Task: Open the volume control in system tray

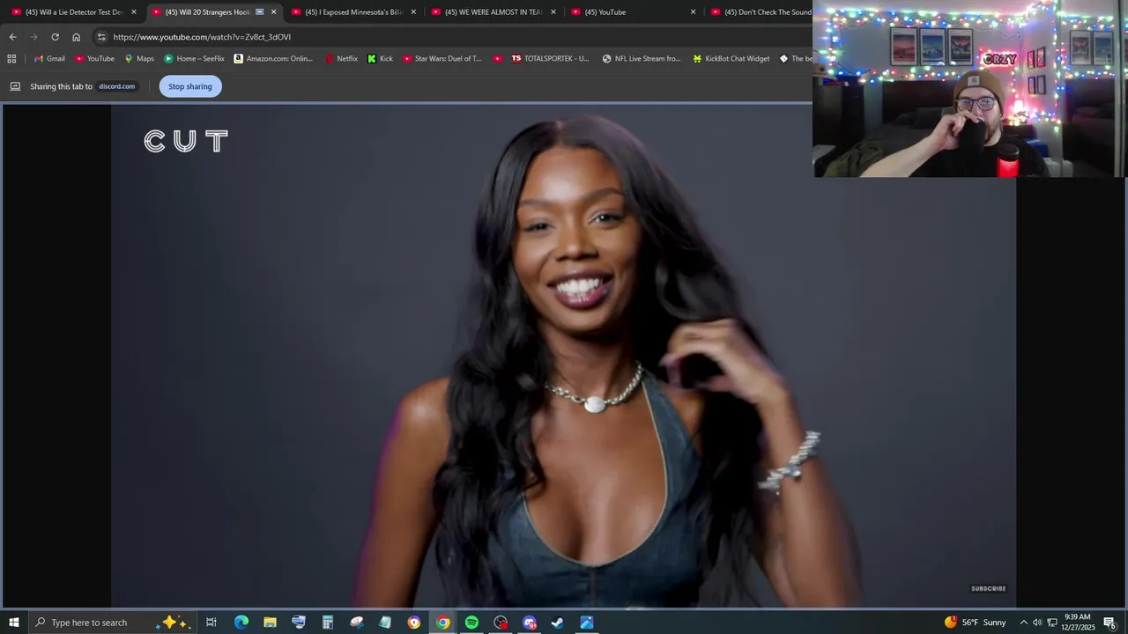Action: tap(1037, 623)
